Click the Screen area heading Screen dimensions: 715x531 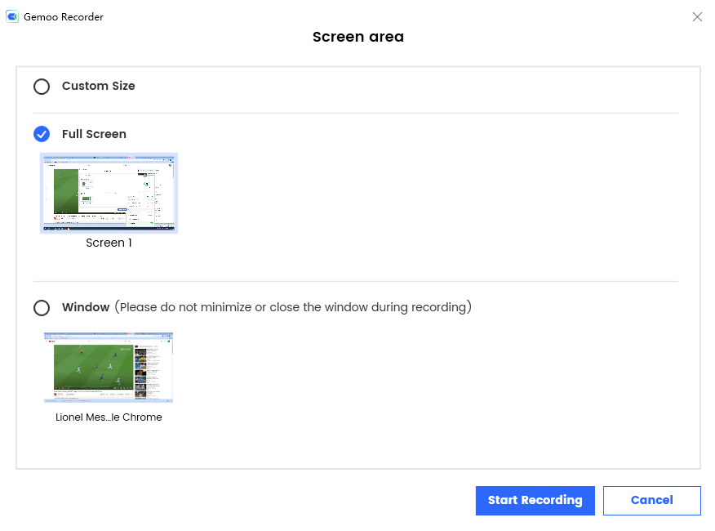click(x=357, y=37)
